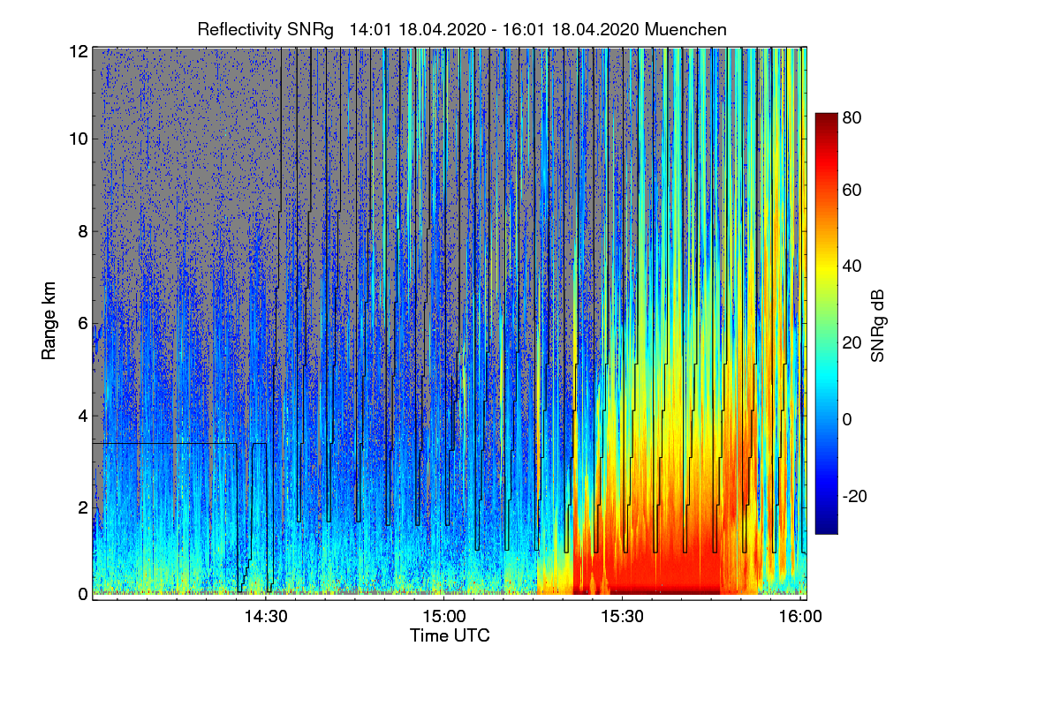The image size is (1060, 706).
Task: Click the range axis tick label '4'
Action: 82,416
